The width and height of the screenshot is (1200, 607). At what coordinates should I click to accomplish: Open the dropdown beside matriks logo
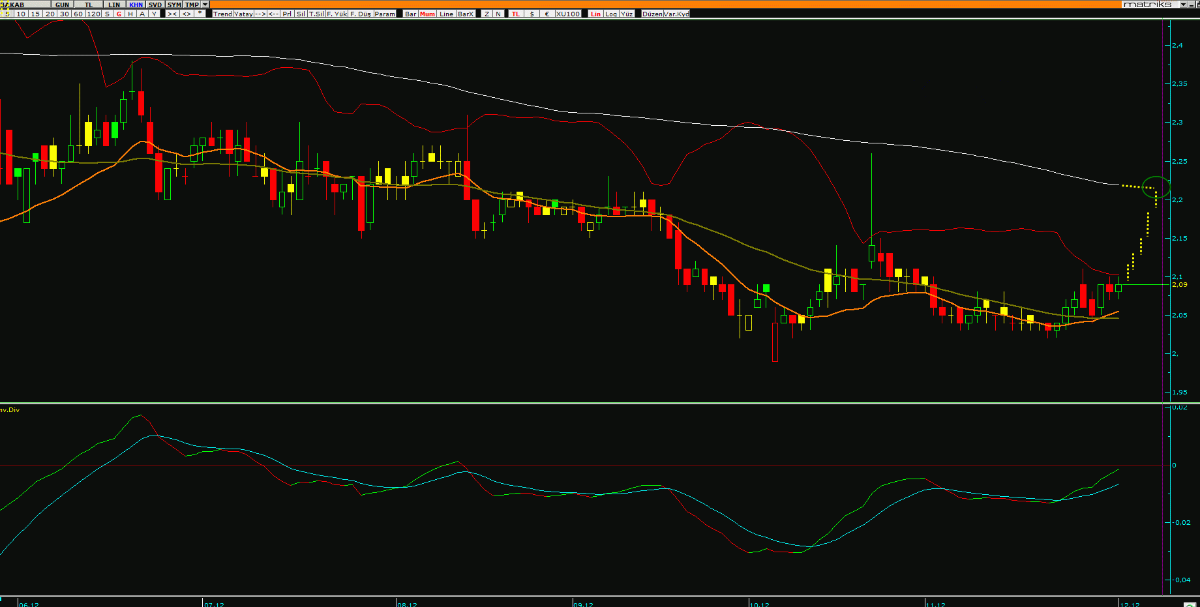click(x=1183, y=5)
